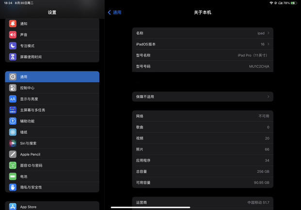Tap the Wi-Fi status bar icon
The image size is (301, 210).
tap(271, 3)
